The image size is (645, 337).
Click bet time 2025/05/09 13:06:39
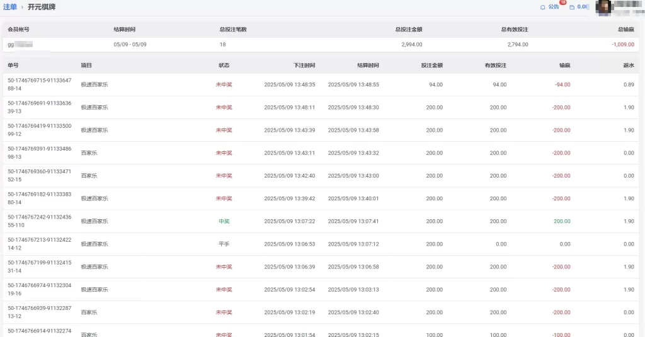pos(290,266)
